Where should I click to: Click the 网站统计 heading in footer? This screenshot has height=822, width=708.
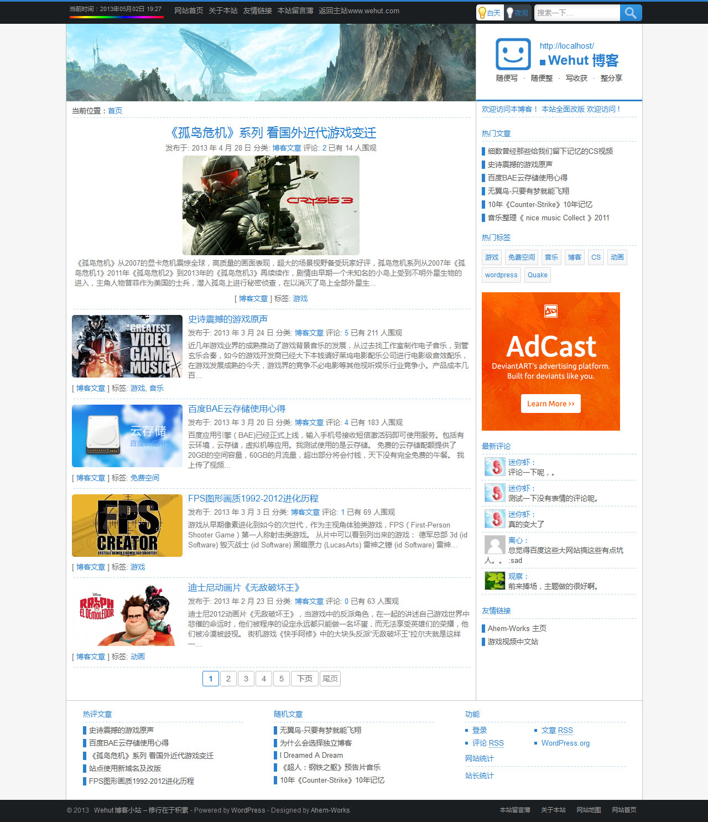click(x=480, y=758)
